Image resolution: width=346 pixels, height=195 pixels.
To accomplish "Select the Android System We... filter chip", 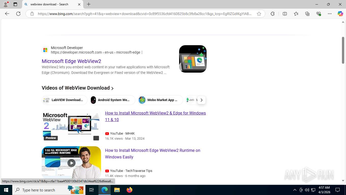I will [x=112, y=100].
